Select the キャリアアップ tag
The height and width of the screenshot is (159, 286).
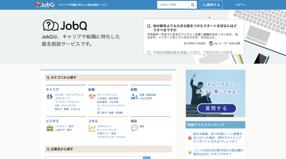tap(75, 95)
